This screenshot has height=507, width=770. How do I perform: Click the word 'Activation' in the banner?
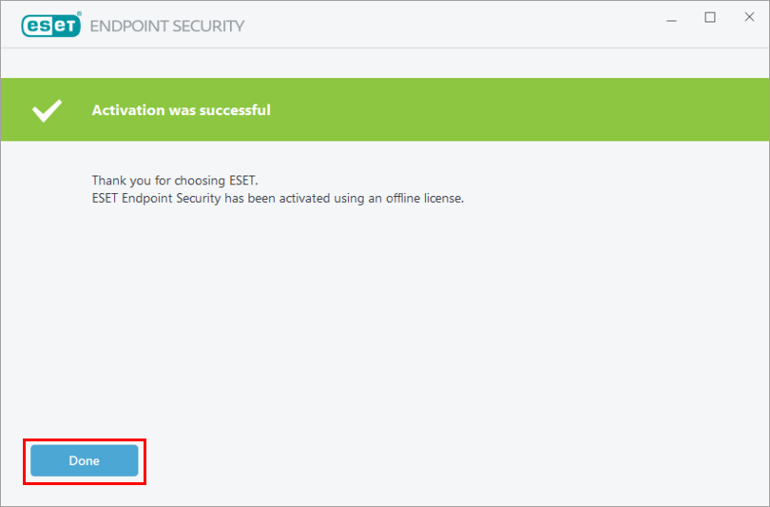point(128,110)
